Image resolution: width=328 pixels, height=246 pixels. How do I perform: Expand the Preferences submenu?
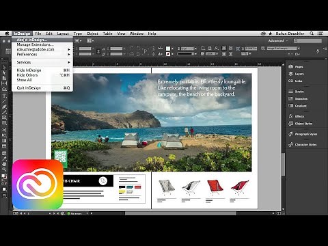point(42,54)
